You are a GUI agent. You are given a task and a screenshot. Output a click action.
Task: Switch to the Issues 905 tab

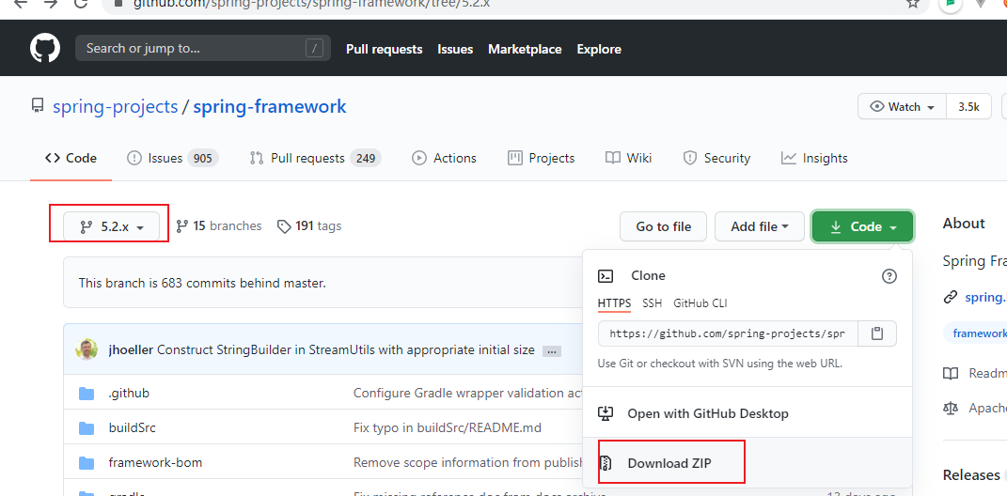pos(173,158)
